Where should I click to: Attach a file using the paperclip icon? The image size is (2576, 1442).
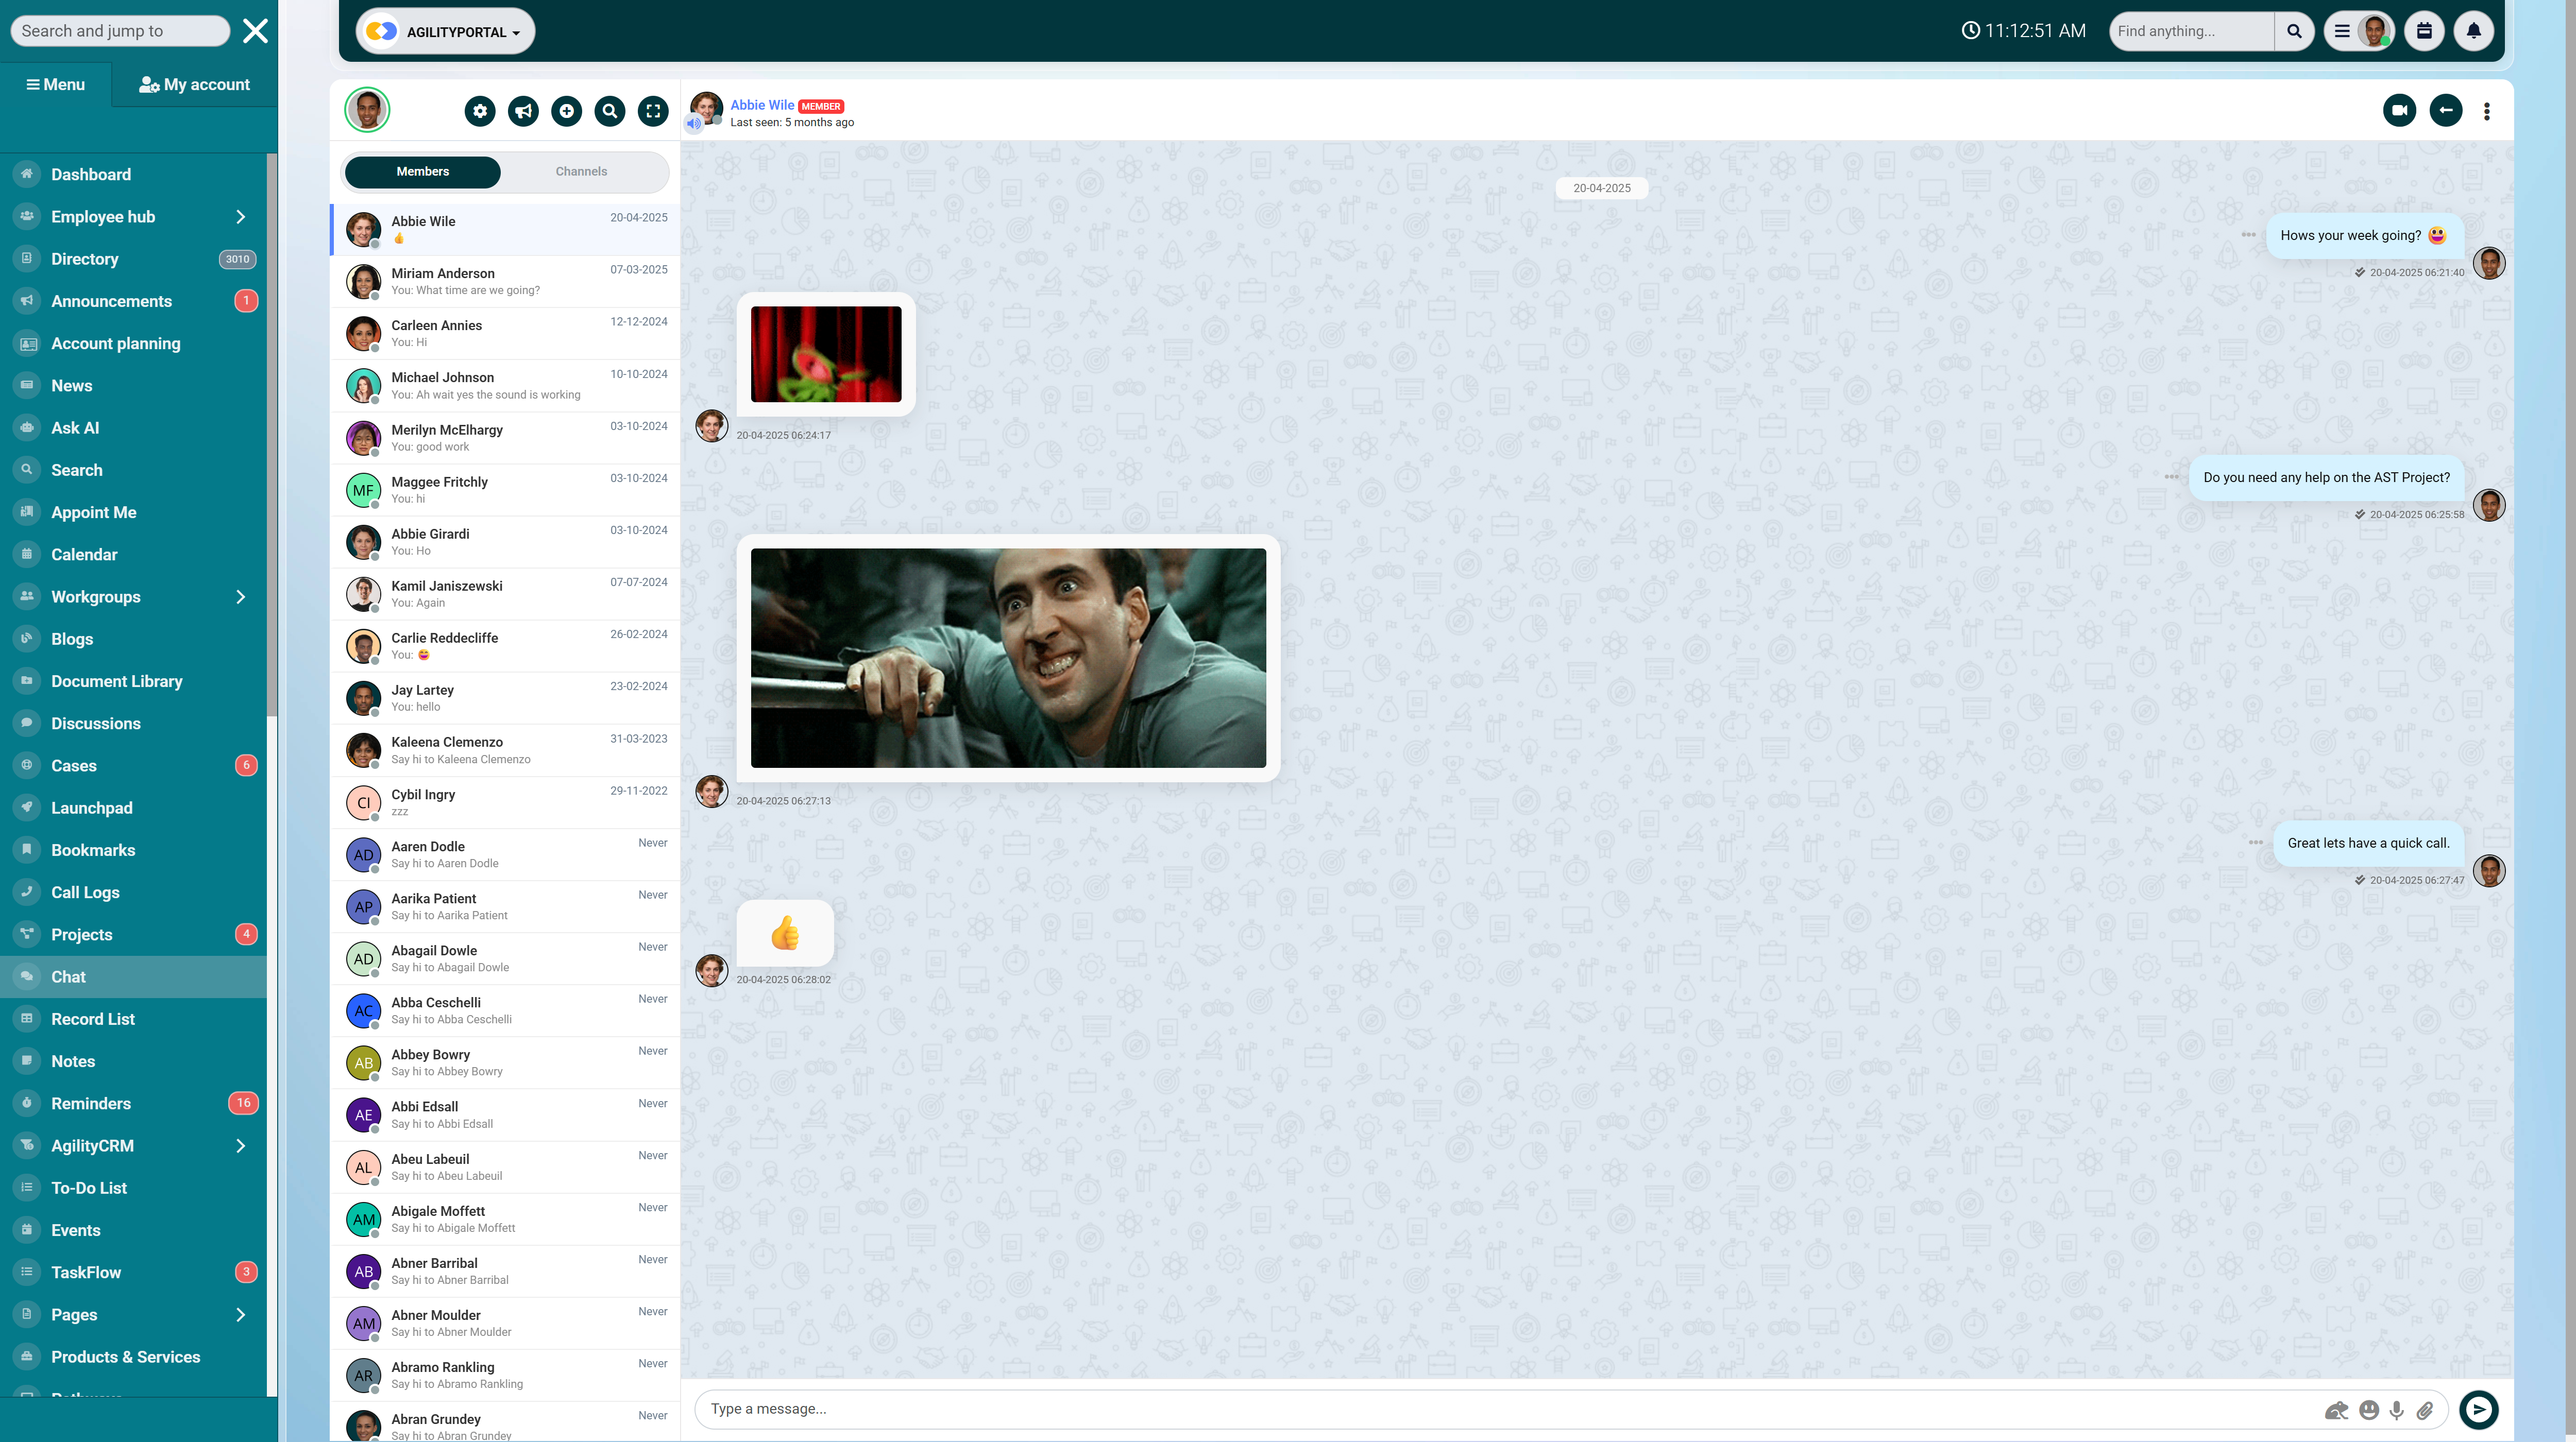coord(2425,1410)
